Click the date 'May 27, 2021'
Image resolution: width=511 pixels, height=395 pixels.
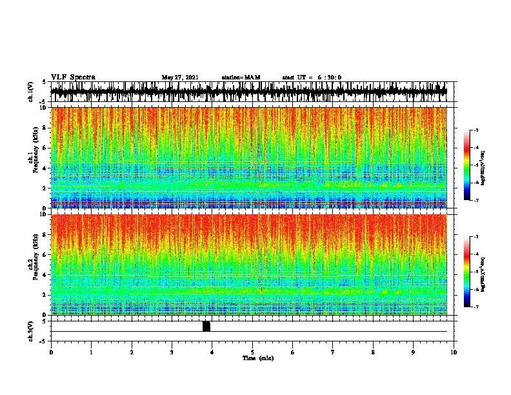point(180,77)
